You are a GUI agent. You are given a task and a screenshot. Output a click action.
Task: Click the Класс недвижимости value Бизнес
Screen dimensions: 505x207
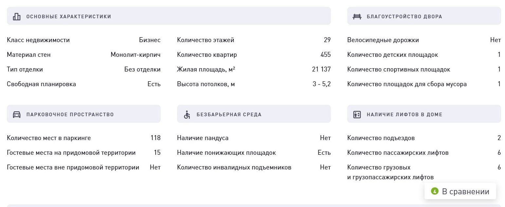tap(150, 40)
